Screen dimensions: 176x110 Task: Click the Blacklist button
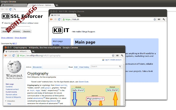27,31
